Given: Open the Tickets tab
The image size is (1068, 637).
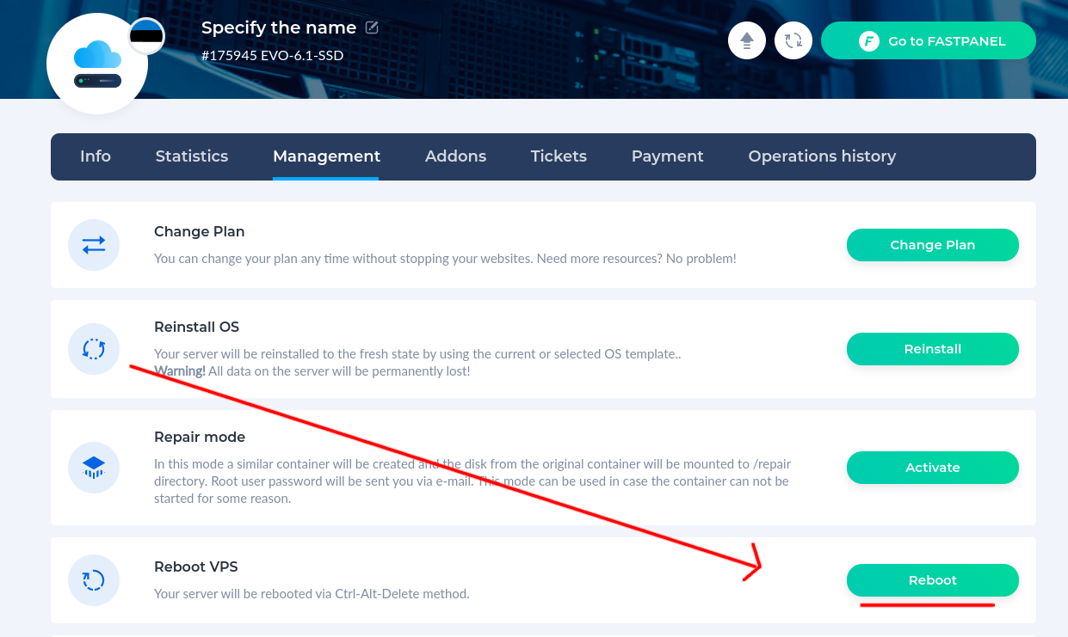Looking at the screenshot, I should (559, 156).
